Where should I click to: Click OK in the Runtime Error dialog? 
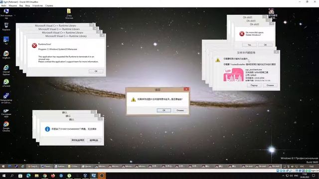point(96,71)
